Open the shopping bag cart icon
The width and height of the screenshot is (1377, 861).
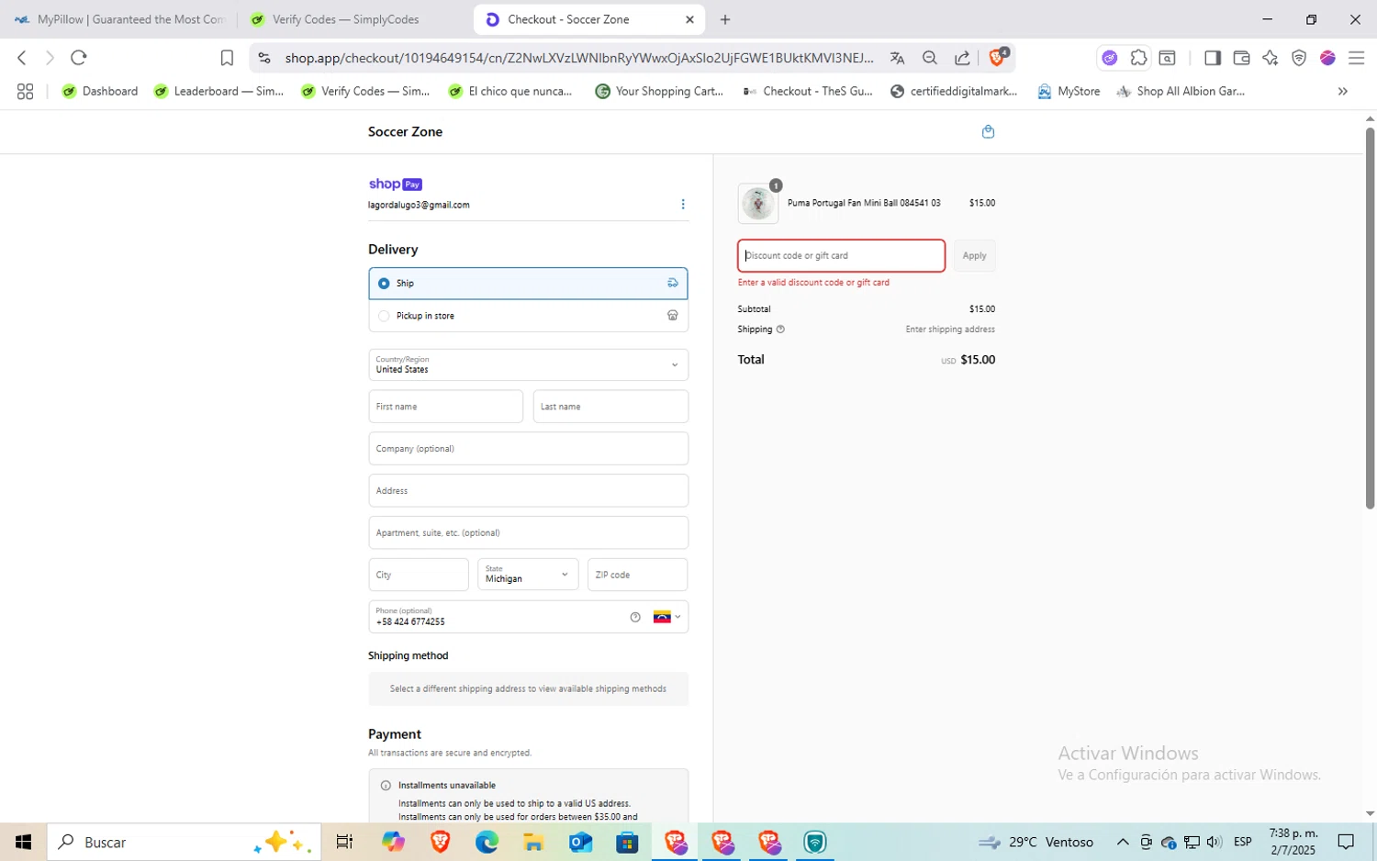pos(988,131)
